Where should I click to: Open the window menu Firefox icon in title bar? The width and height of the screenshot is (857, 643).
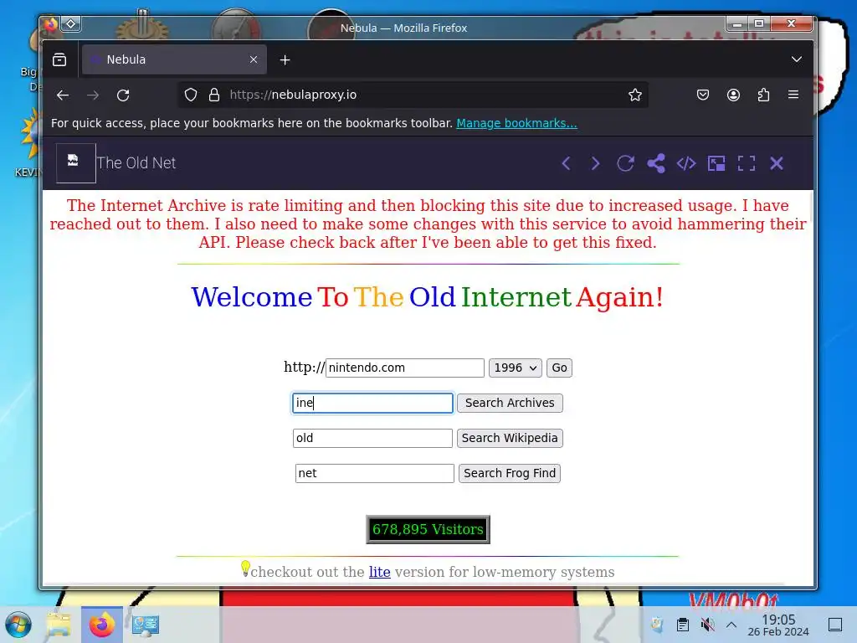(51, 24)
